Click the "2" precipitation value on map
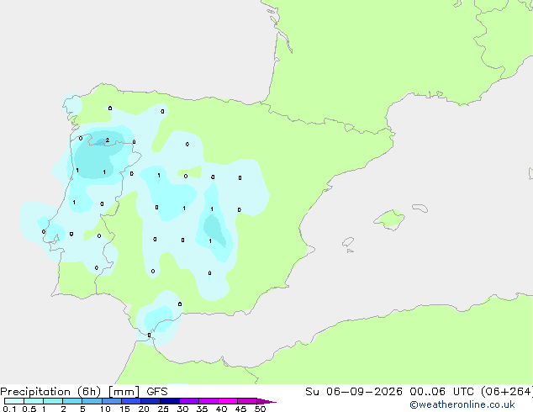The height and width of the screenshot is (412, 533). [x=108, y=140]
